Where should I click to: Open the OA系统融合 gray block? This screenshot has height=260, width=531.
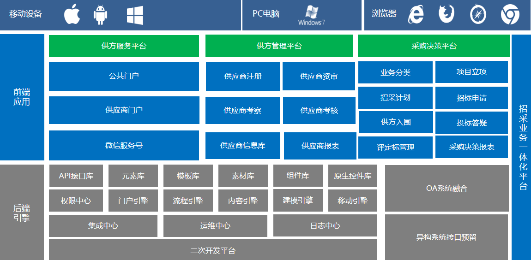pyautogui.click(x=447, y=188)
